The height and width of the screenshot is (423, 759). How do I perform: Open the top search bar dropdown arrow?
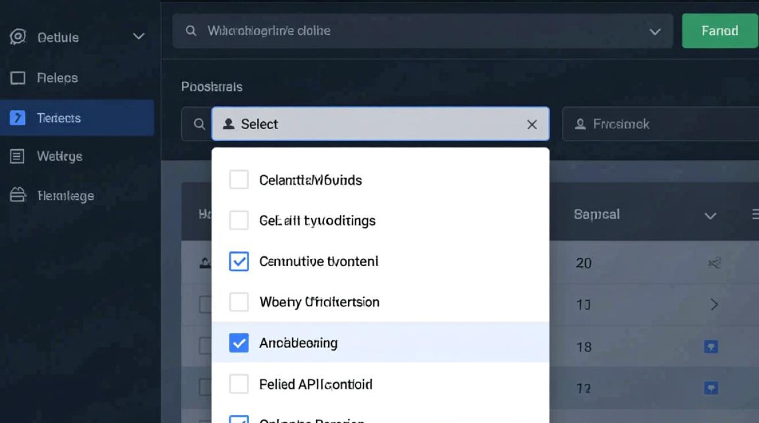655,32
